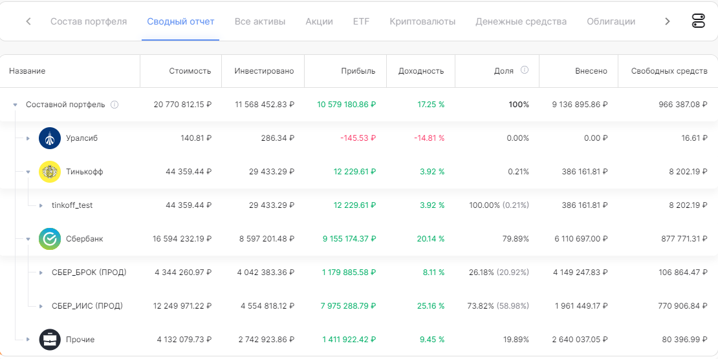Collapse the Составной портфель row
The width and height of the screenshot is (718, 359).
tap(15, 105)
